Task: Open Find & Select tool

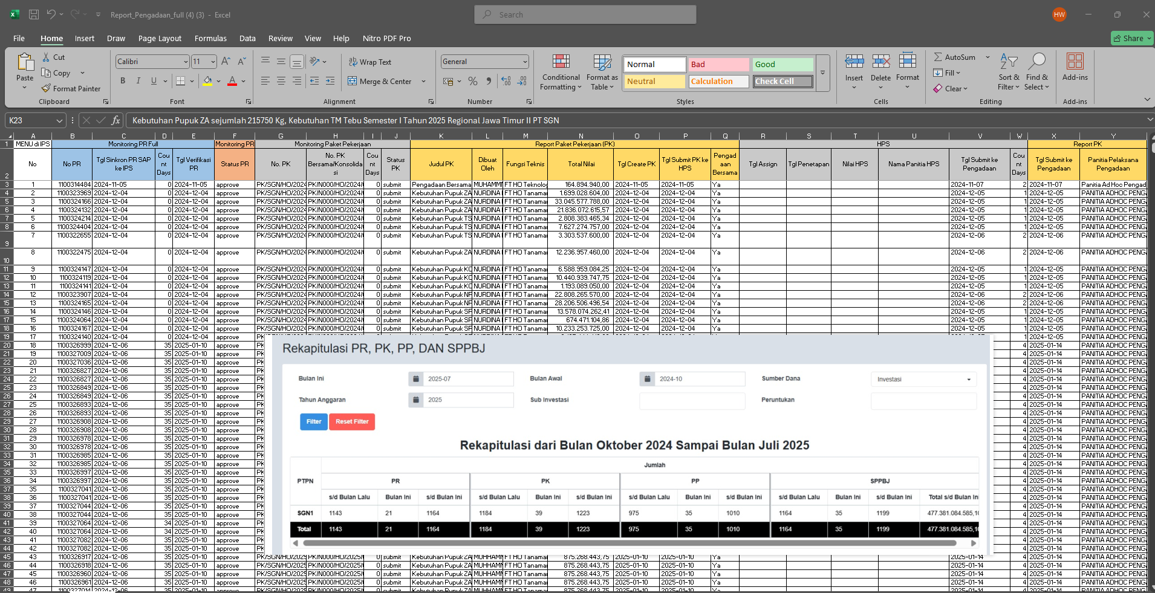Action: coord(1036,73)
